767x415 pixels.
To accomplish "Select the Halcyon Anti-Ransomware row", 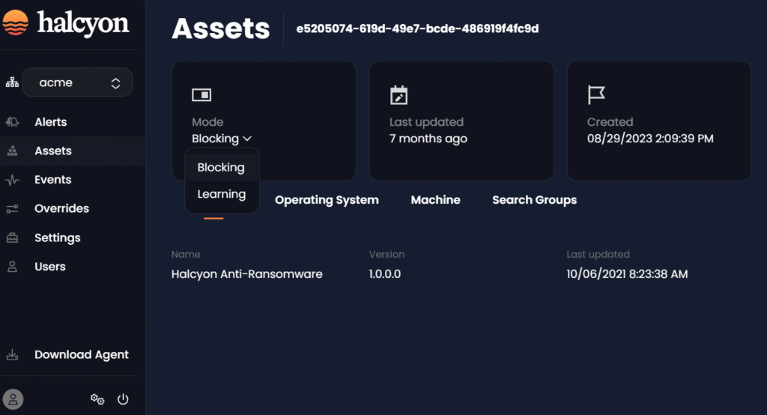I will click(247, 274).
